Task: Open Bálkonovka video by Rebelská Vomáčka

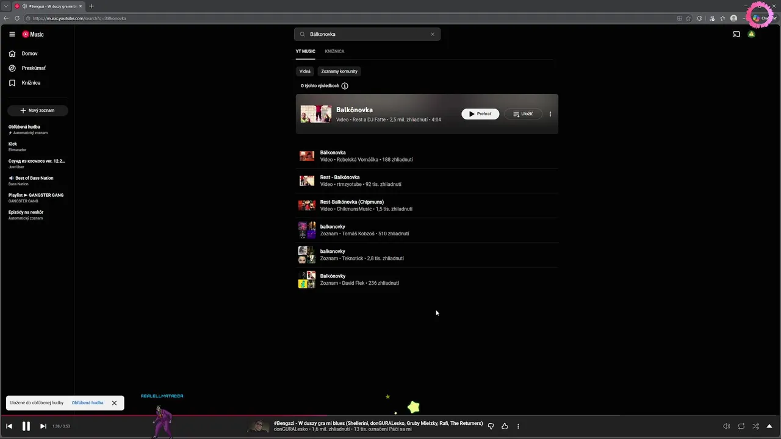Action: click(x=427, y=156)
